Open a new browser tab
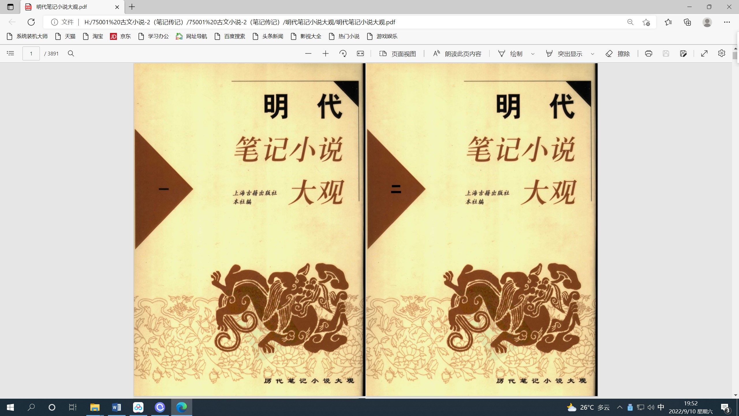The image size is (739, 416). (x=132, y=7)
